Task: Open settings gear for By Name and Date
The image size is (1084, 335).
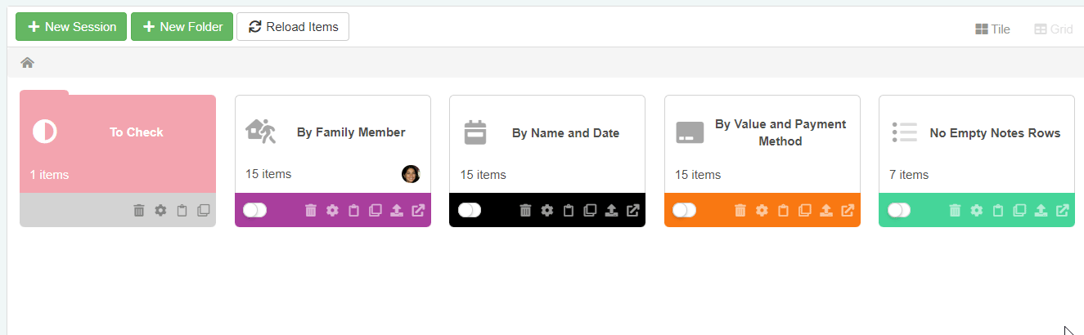Action: point(546,211)
